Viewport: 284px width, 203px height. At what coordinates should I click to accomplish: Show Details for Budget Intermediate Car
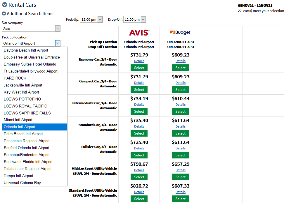180,105
